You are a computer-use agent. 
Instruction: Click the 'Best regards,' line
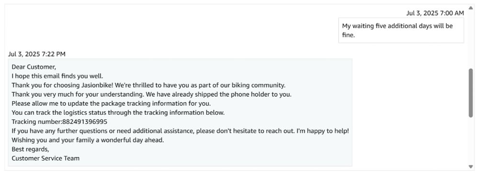(30, 149)
